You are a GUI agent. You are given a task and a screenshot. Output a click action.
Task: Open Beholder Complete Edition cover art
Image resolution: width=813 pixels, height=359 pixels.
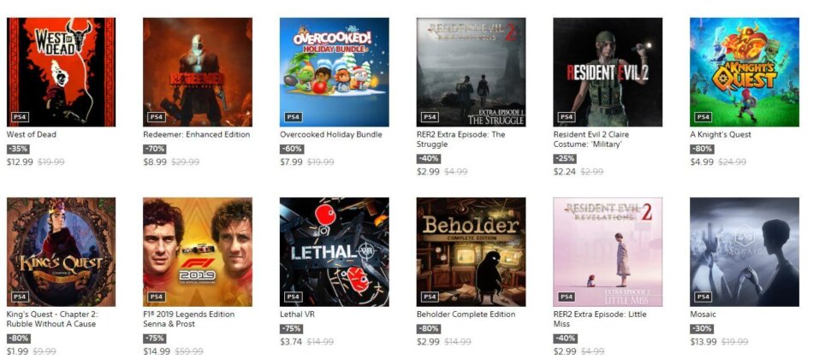(471, 252)
